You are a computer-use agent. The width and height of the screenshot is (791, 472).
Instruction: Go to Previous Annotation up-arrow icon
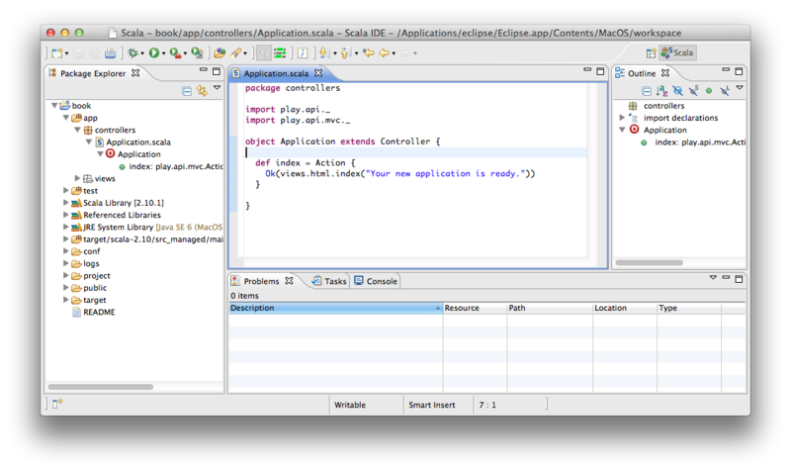[345, 53]
